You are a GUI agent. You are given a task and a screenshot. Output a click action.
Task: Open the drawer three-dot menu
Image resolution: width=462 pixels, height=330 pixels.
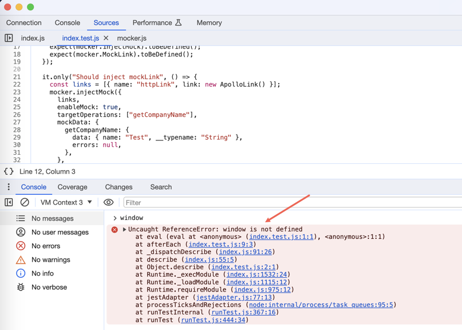[9, 187]
